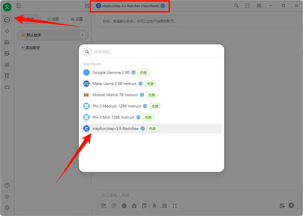
Task: Click the 免费 tag beside stepfun model
Action: 152,128
